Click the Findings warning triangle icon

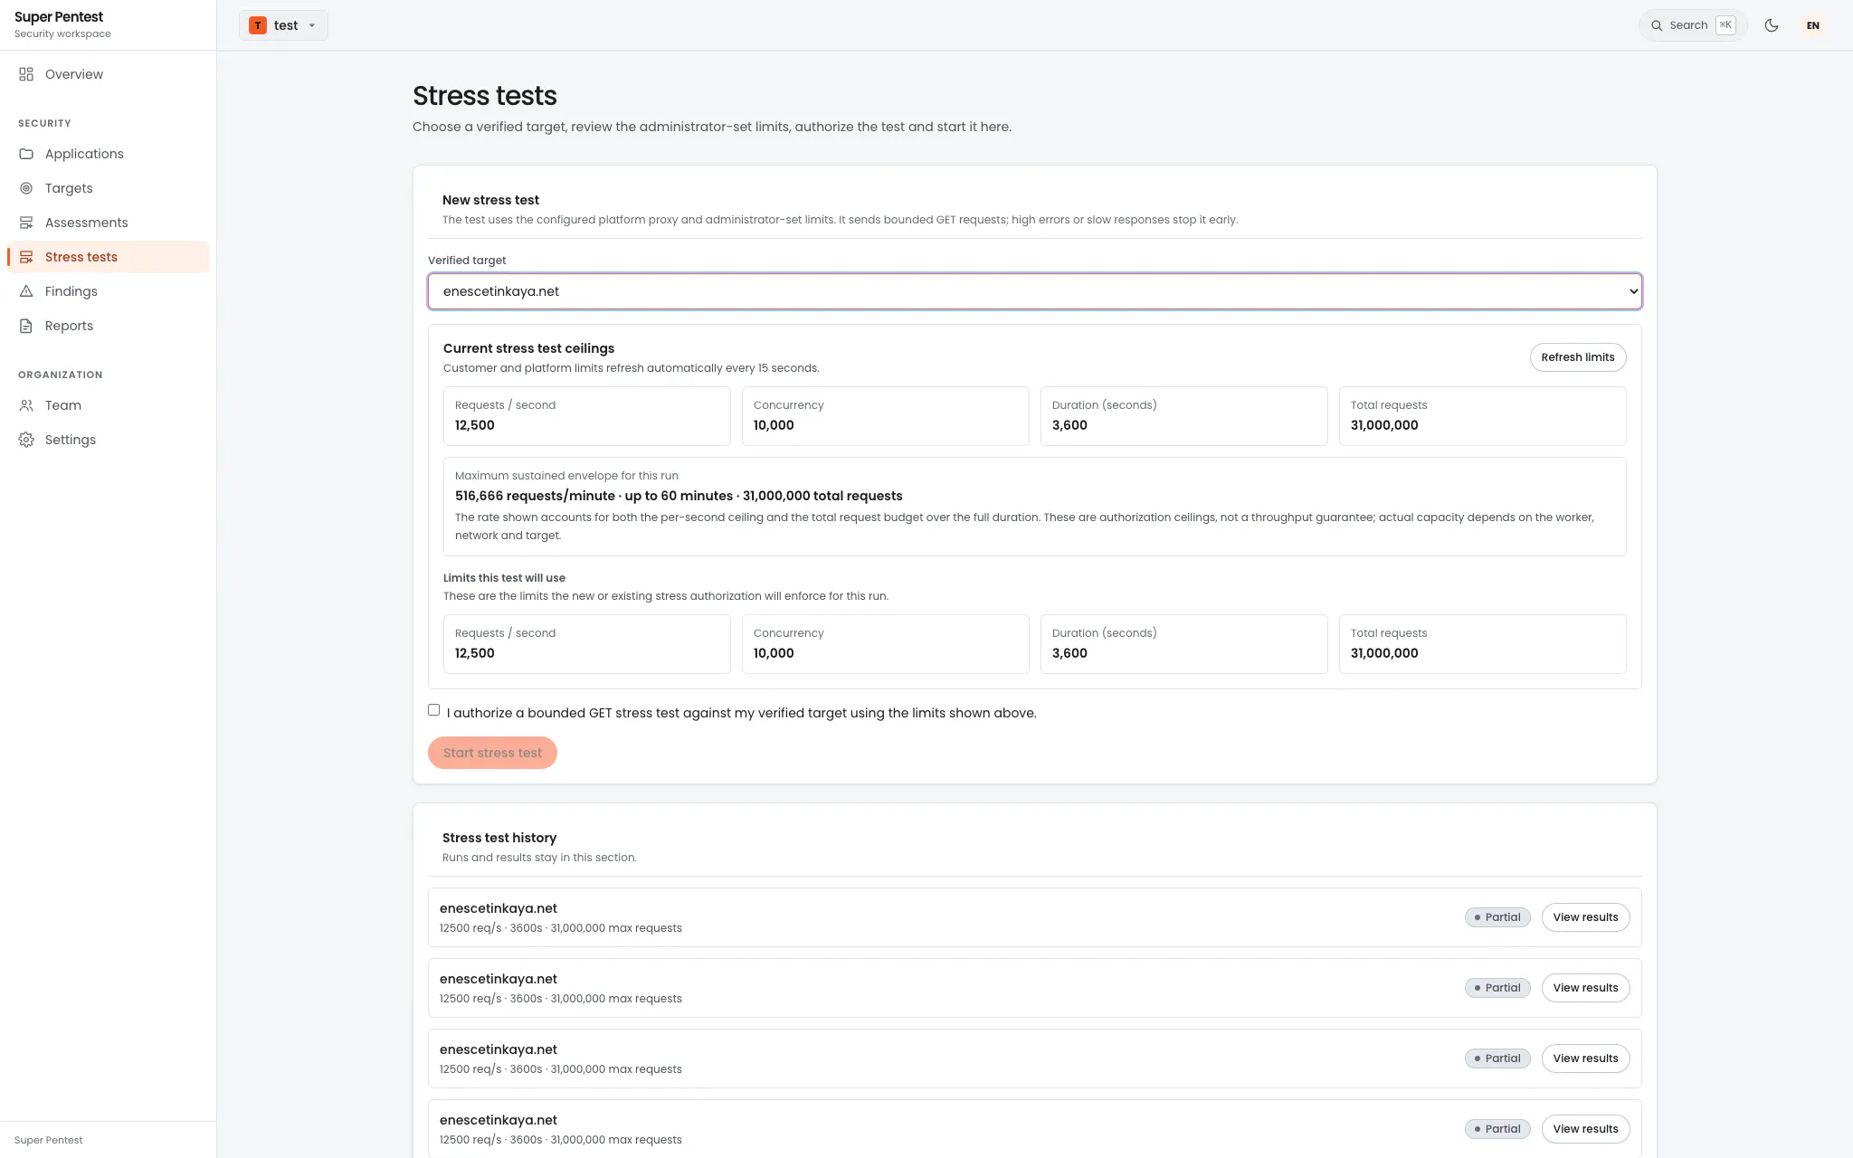(26, 291)
